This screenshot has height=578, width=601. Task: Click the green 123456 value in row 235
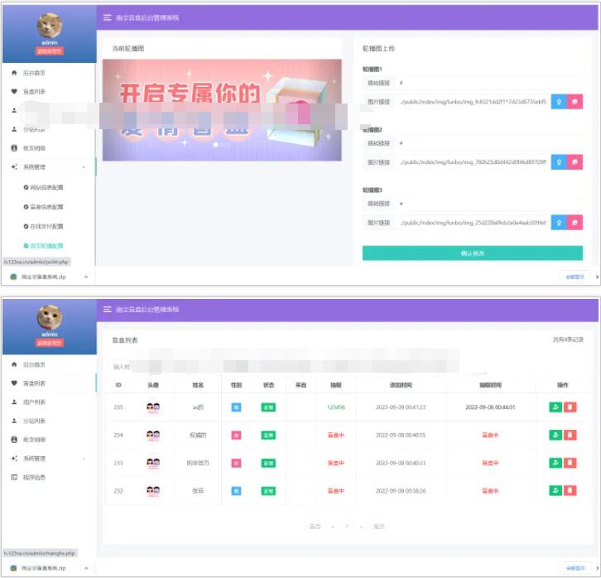(336, 407)
